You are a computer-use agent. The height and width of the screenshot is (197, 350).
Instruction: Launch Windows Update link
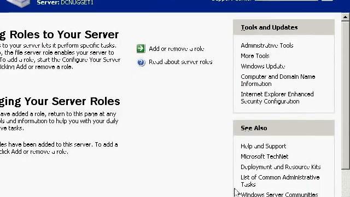262,66
